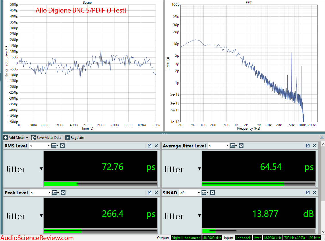Click the input 48.0000 kHz sample rate
This screenshot has width=325, height=241.
[272, 238]
